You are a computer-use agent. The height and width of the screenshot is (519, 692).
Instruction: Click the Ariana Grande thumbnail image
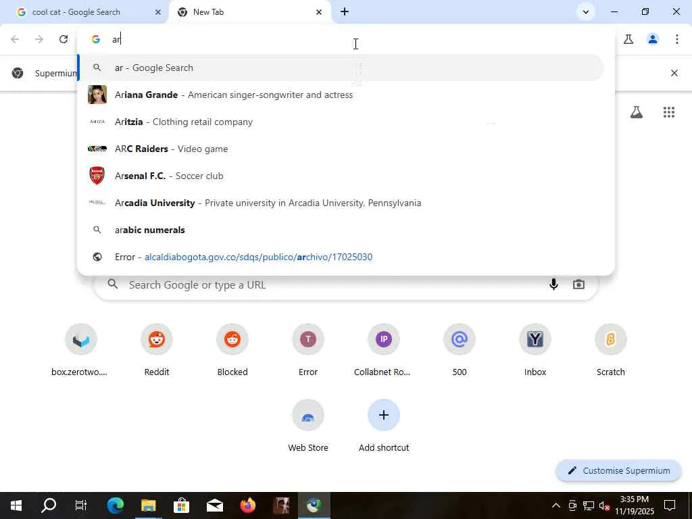tap(97, 95)
